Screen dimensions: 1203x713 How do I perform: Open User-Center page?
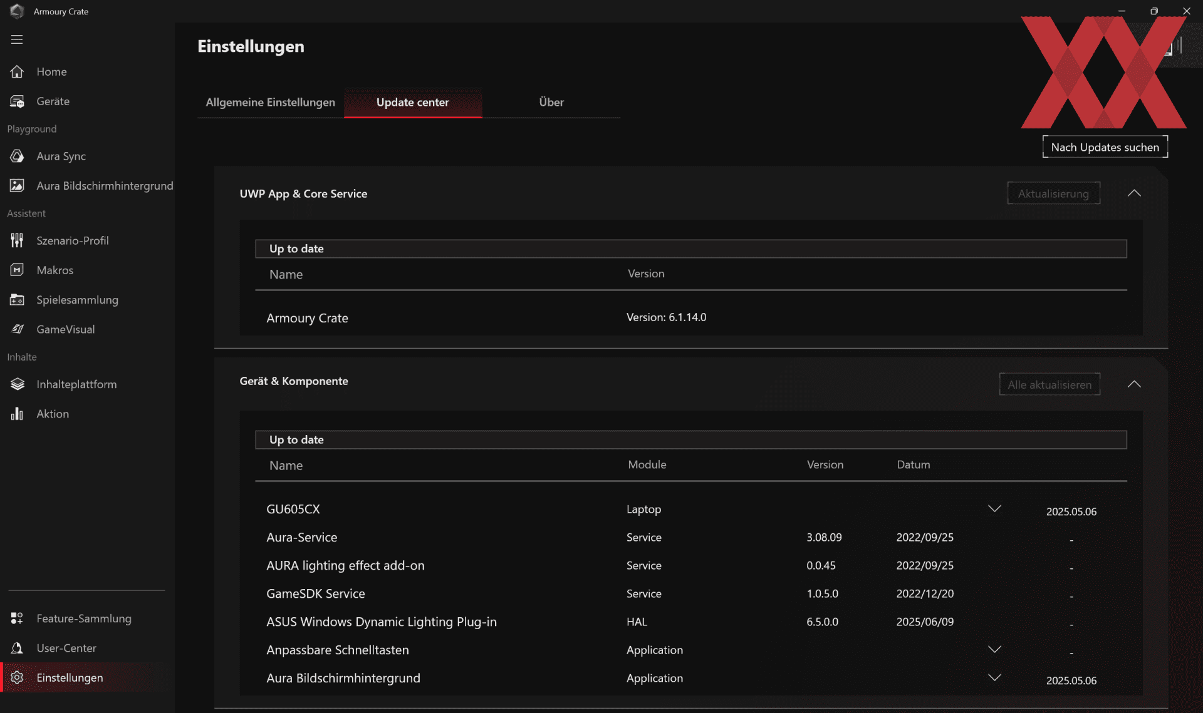[x=66, y=648]
